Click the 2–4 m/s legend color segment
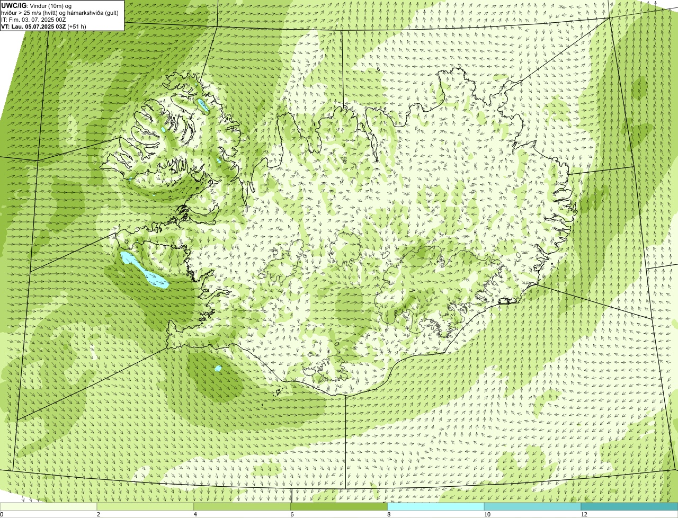Viewport: 678px width, 518px height. click(146, 506)
